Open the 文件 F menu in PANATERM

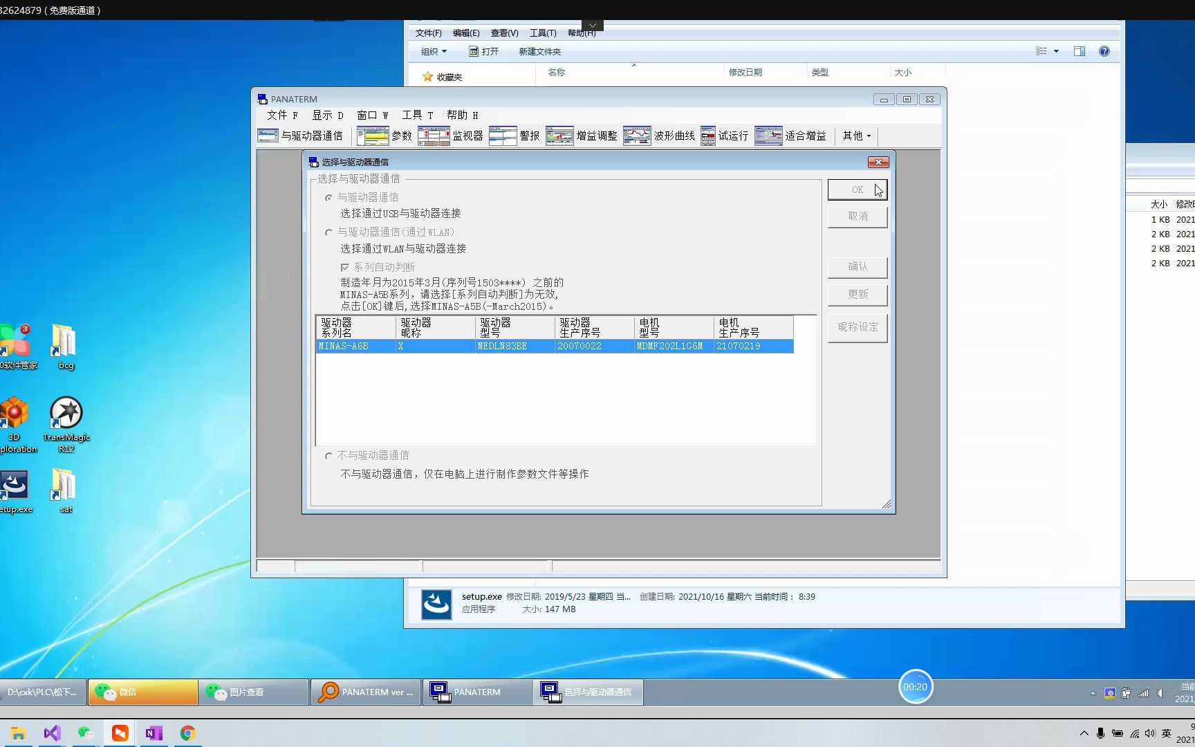click(x=282, y=116)
